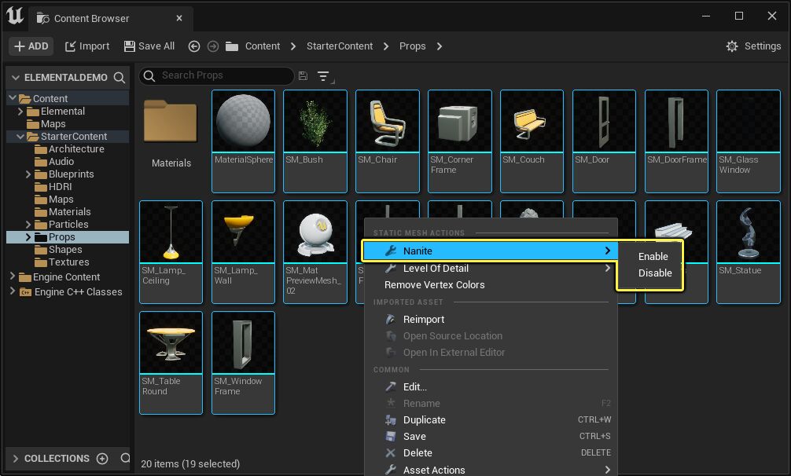Viewport: 791px width, 476px height.
Task: Click the navigate forward arrow icon
Action: [x=213, y=46]
